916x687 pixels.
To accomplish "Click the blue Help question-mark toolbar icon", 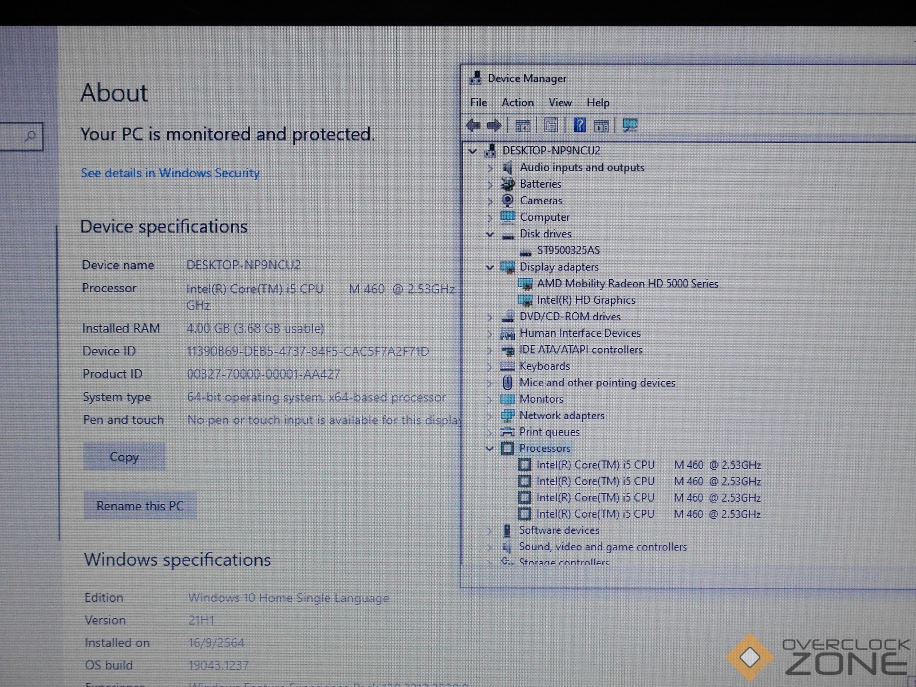I will (x=579, y=125).
